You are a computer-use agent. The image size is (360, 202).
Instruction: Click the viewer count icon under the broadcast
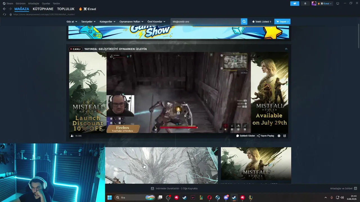(72, 136)
